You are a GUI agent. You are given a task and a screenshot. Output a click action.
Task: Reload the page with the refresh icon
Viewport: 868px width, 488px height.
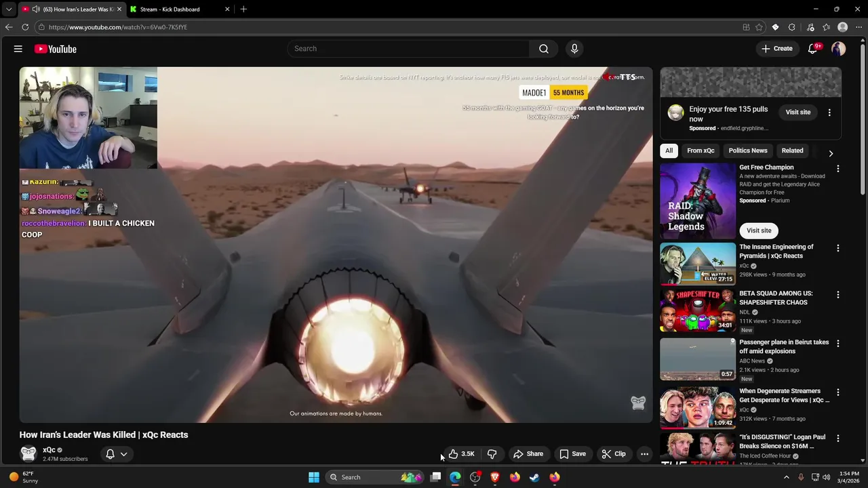25,27
